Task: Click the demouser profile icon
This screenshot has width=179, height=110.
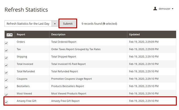Action: coord(155,9)
